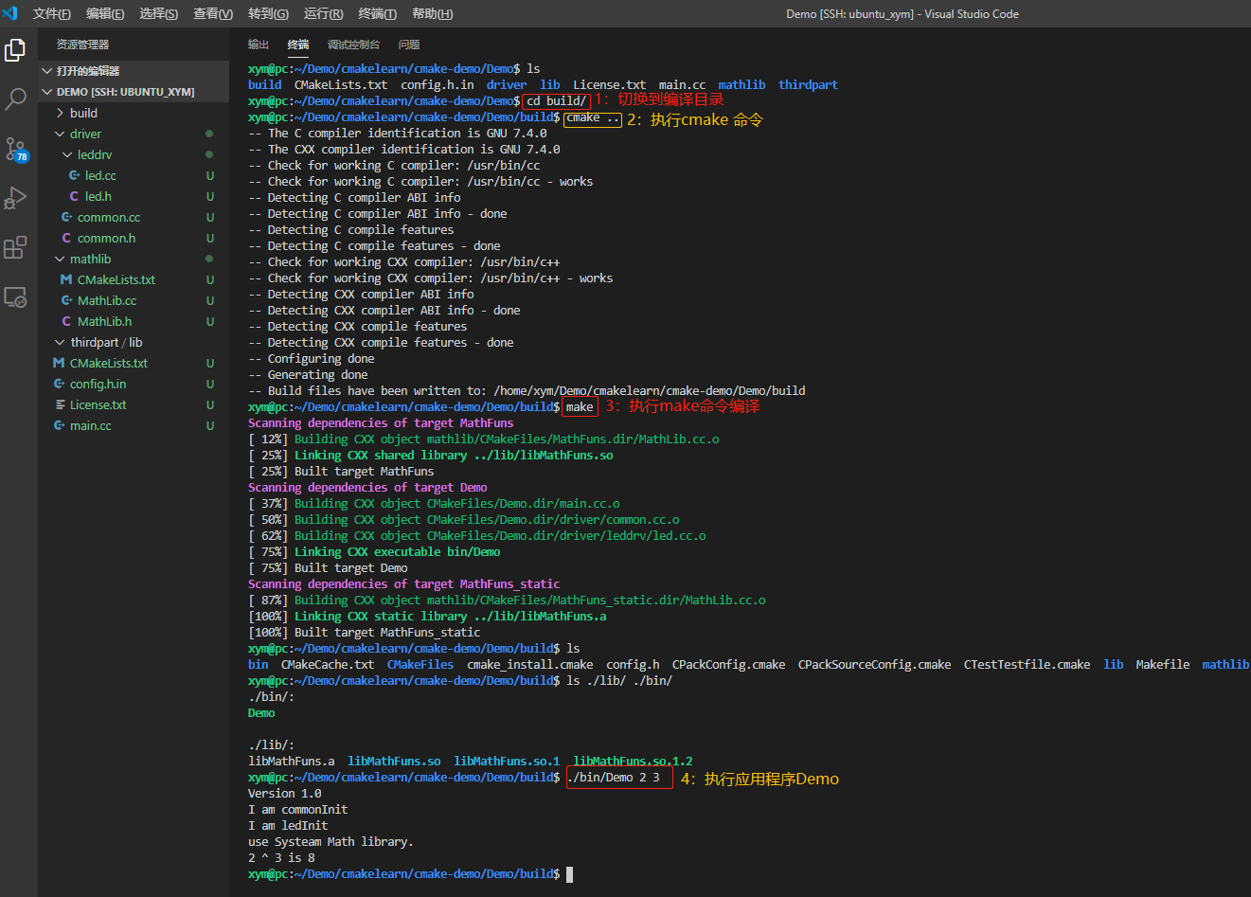Collapse the mathlib folder
1251x897 pixels.
pyautogui.click(x=61, y=259)
